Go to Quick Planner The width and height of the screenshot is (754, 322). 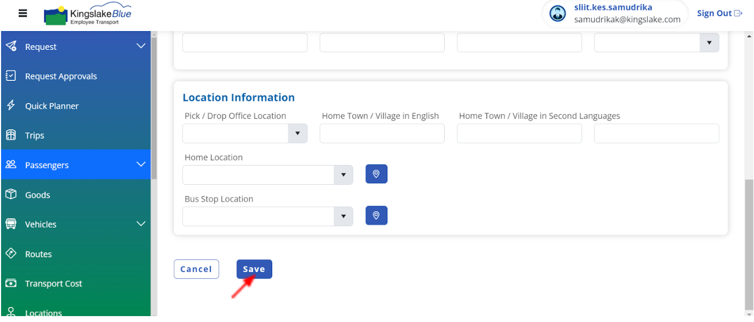[76, 106]
